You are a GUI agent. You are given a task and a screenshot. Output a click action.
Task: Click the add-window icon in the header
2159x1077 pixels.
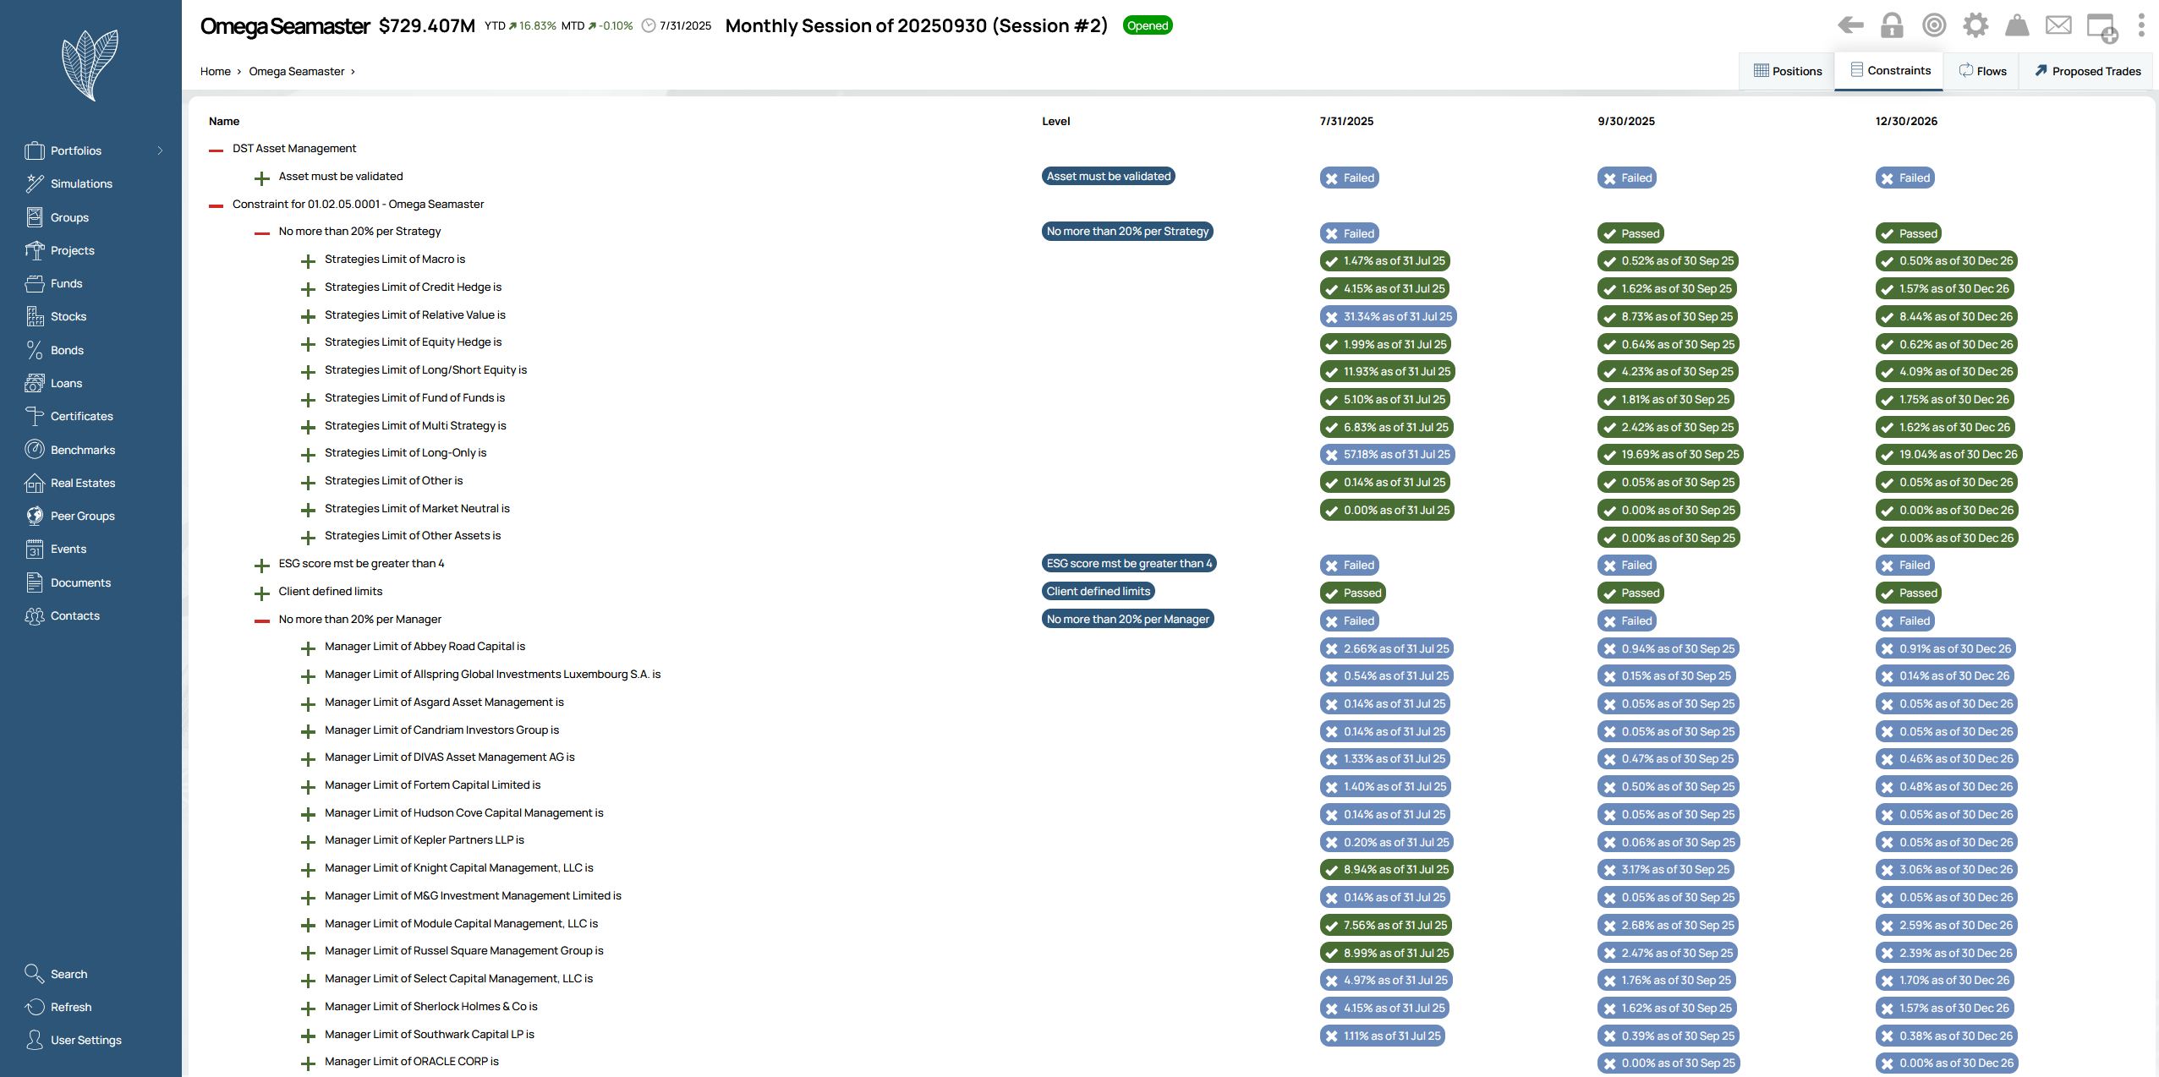click(x=2102, y=27)
